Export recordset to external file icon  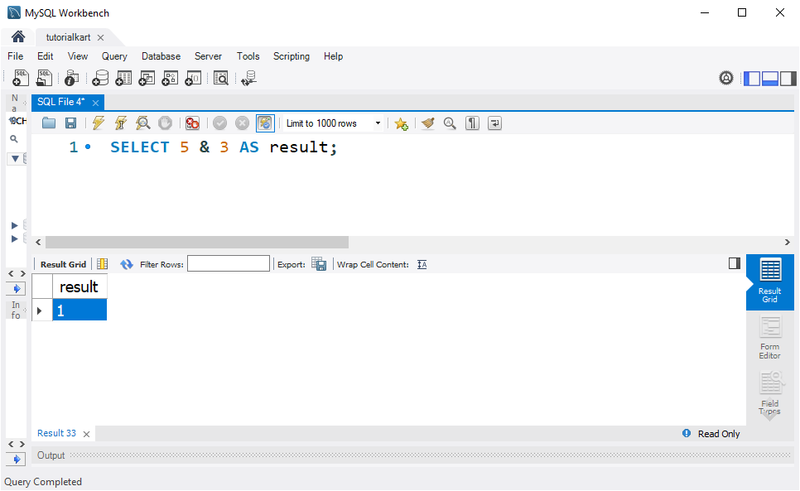pyautogui.click(x=319, y=264)
